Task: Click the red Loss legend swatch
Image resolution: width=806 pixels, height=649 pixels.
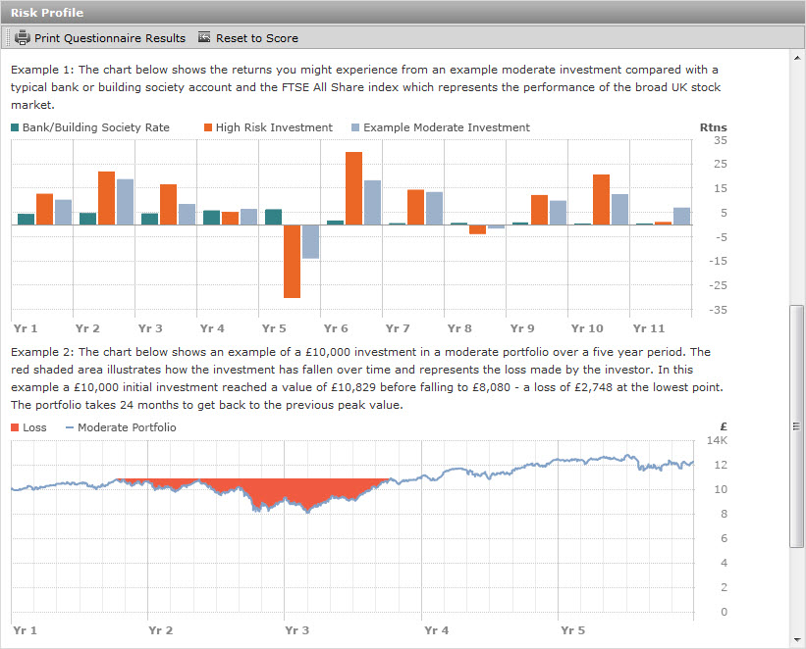Action: point(15,427)
